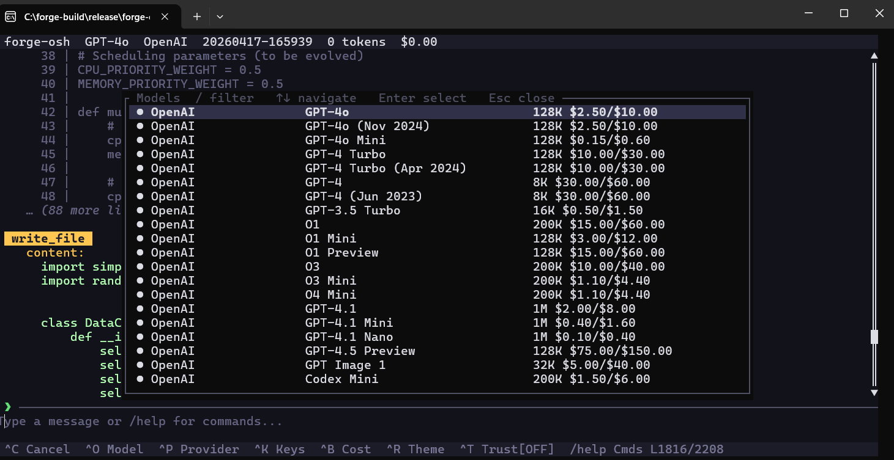
Task: Choose Codex Mini model
Action: click(437, 379)
